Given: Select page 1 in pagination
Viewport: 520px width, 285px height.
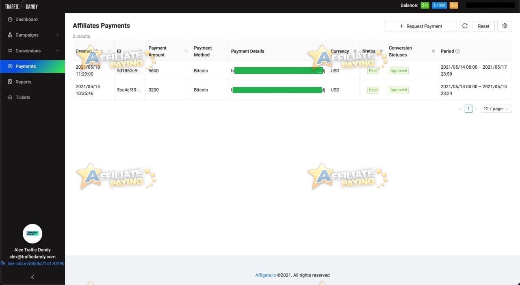Looking at the screenshot, I should click(468, 109).
